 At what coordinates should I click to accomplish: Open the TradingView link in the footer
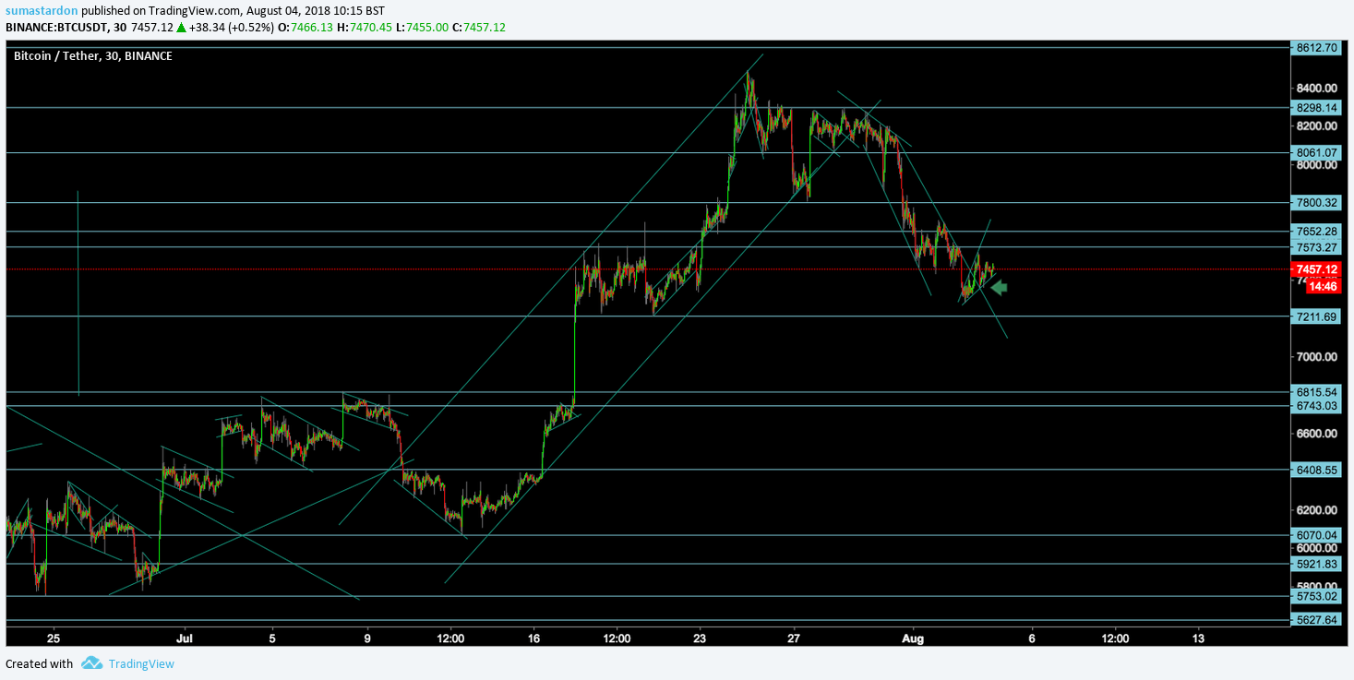(x=141, y=664)
